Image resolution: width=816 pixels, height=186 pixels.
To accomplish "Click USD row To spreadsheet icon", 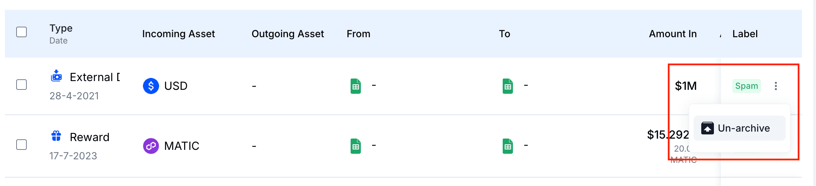I will point(508,86).
